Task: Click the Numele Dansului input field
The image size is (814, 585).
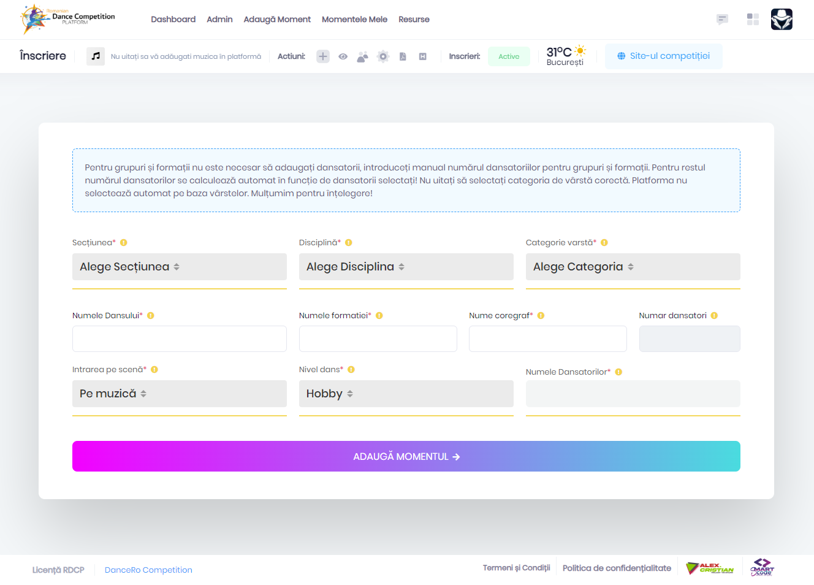Action: 179,339
